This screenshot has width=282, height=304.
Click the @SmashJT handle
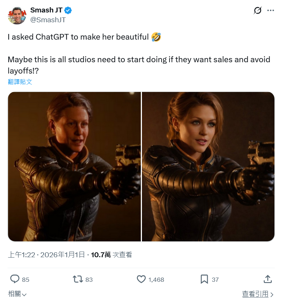pos(48,20)
